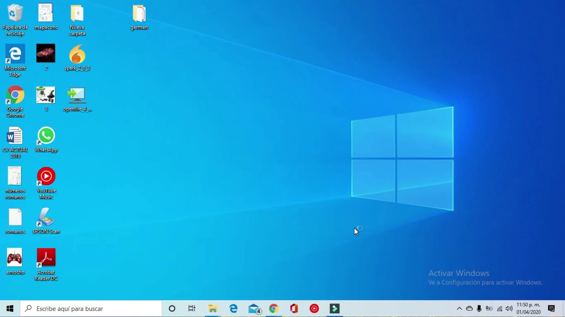Select the german folder icon
Screen dimensions: 565x317
[x=139, y=17]
